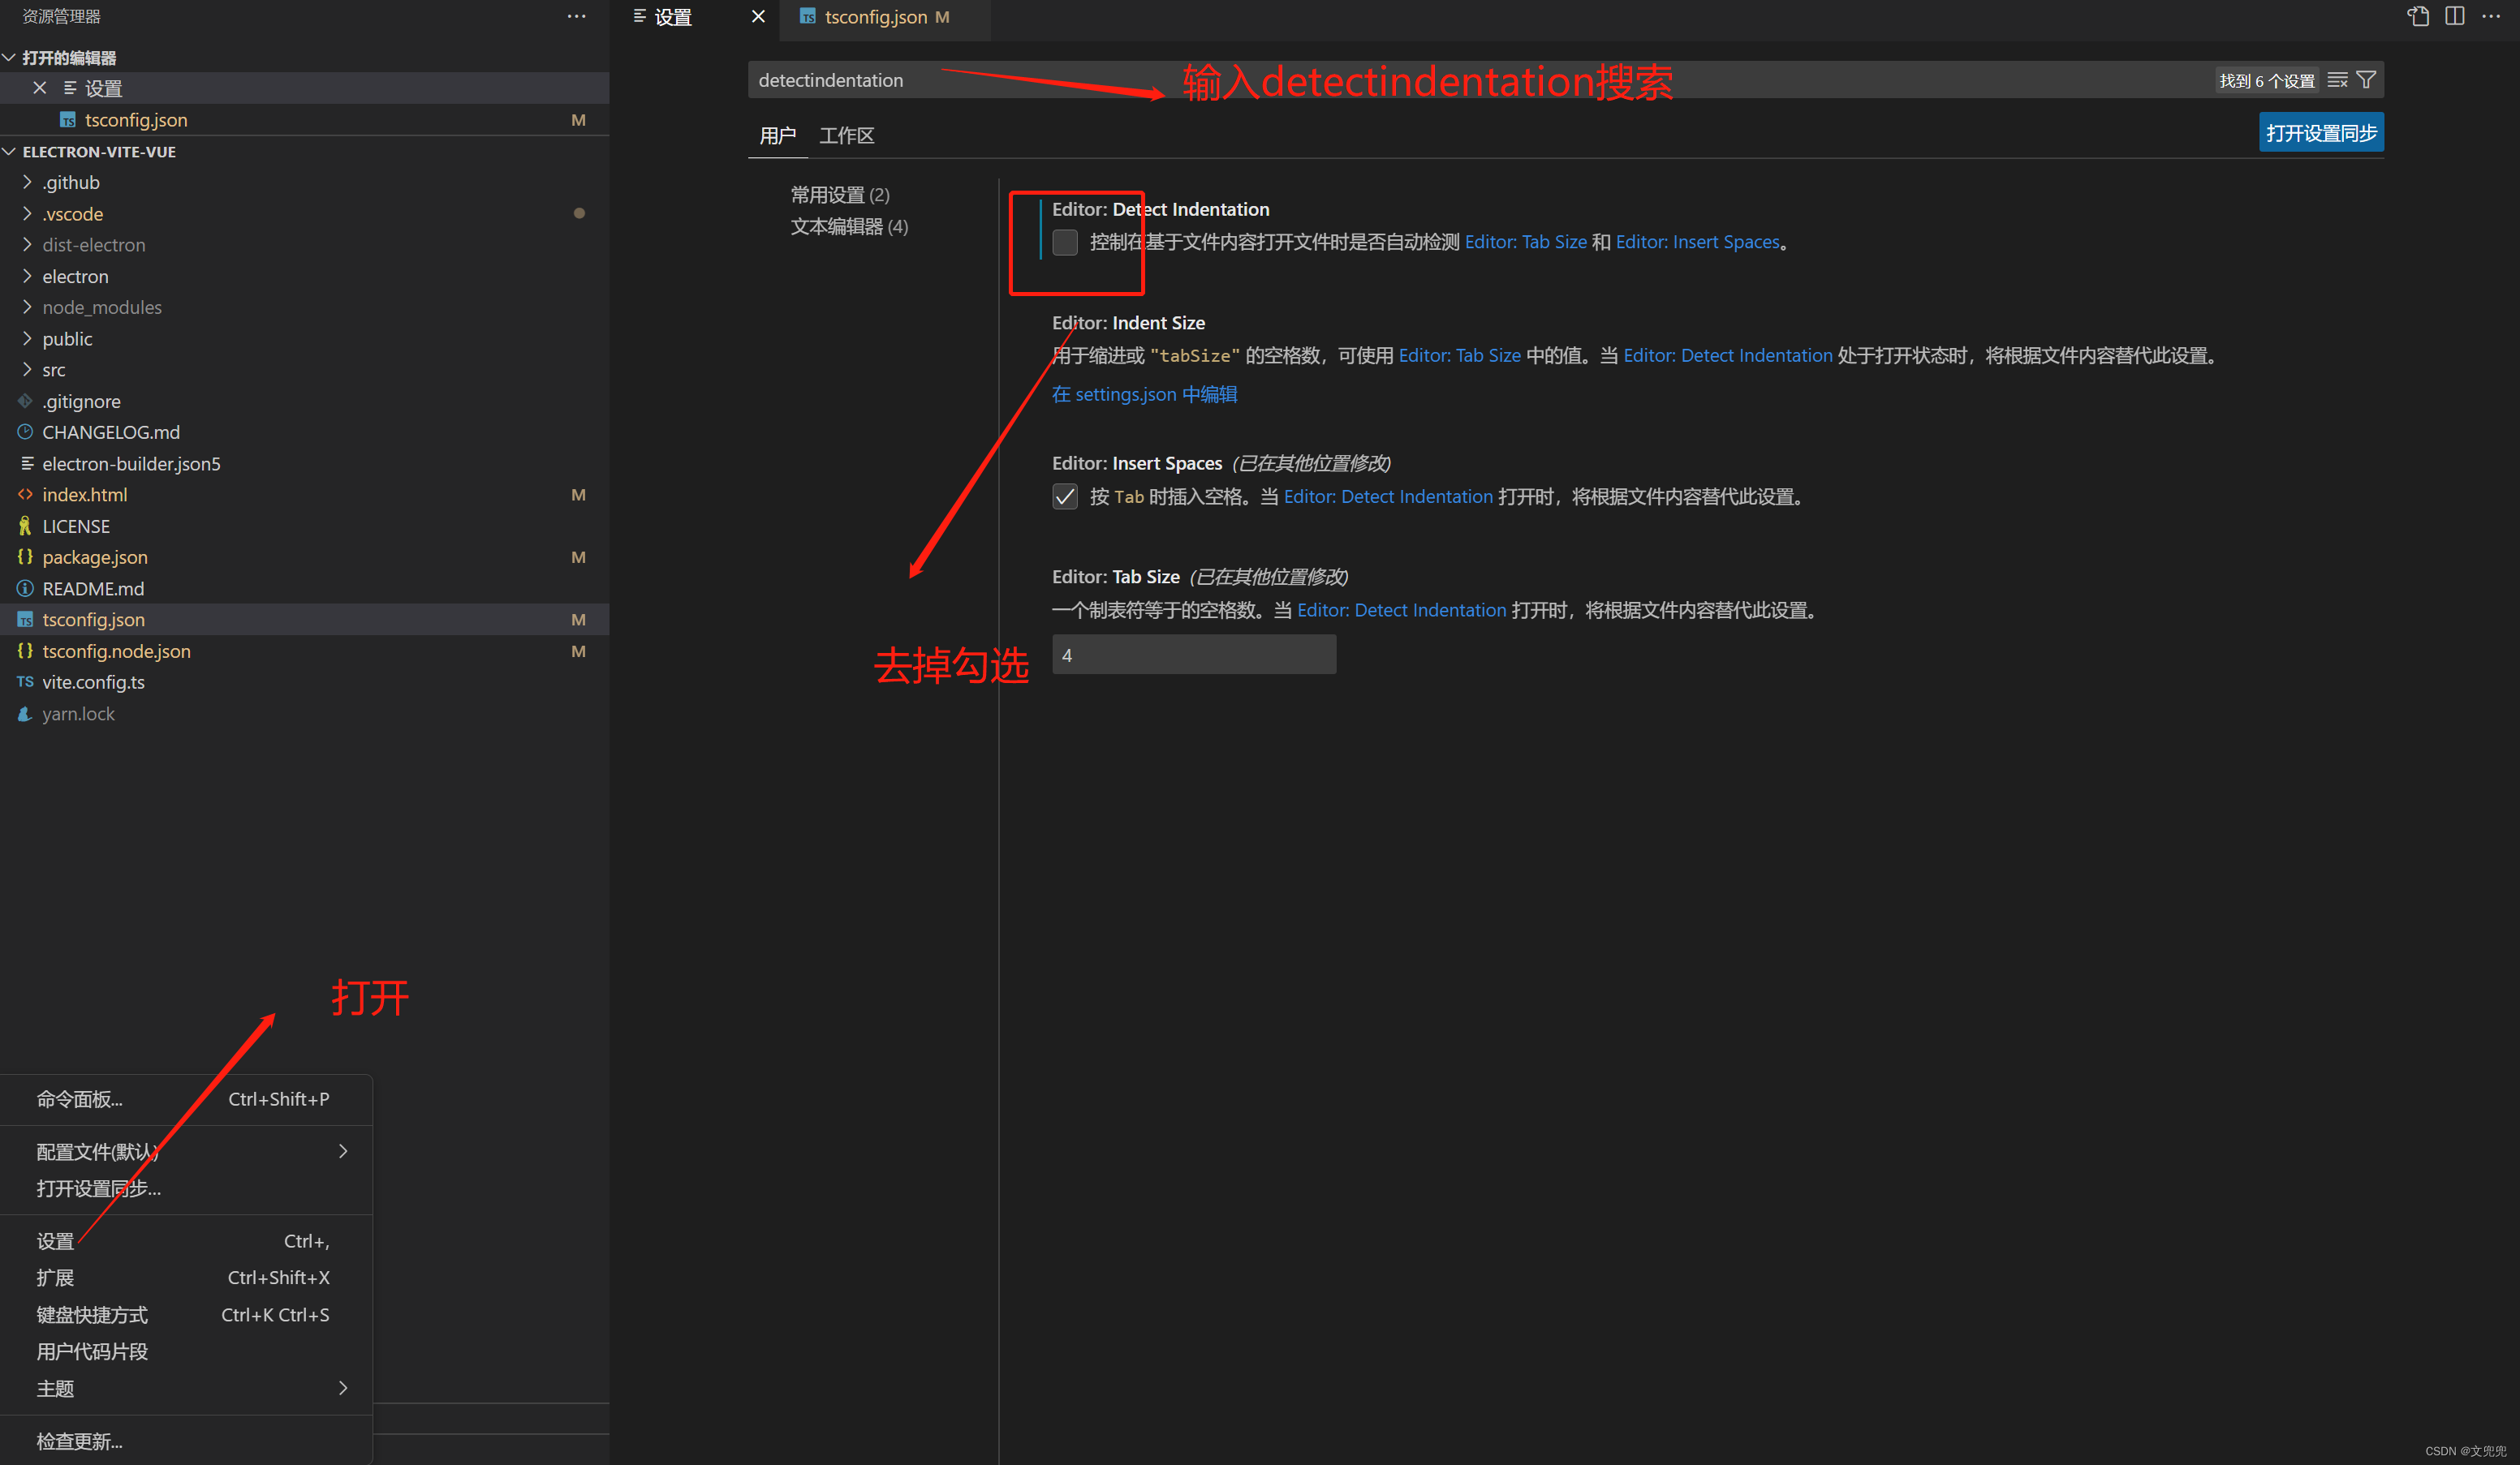Screen dimensions: 2520x1465
Task: Collapse the ELECTRON-VITE-VUE project section
Action: click(98, 151)
